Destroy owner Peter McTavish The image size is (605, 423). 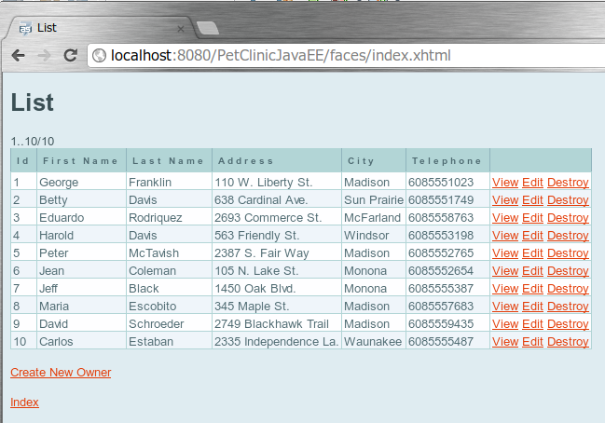(568, 253)
